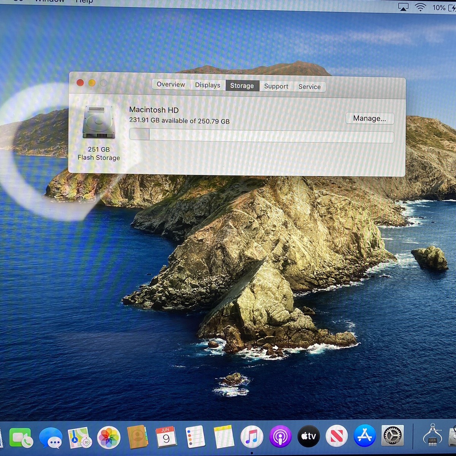Viewport: 456px width, 456px height.
Task: Click the 10% battery indicator
Action: (x=444, y=8)
